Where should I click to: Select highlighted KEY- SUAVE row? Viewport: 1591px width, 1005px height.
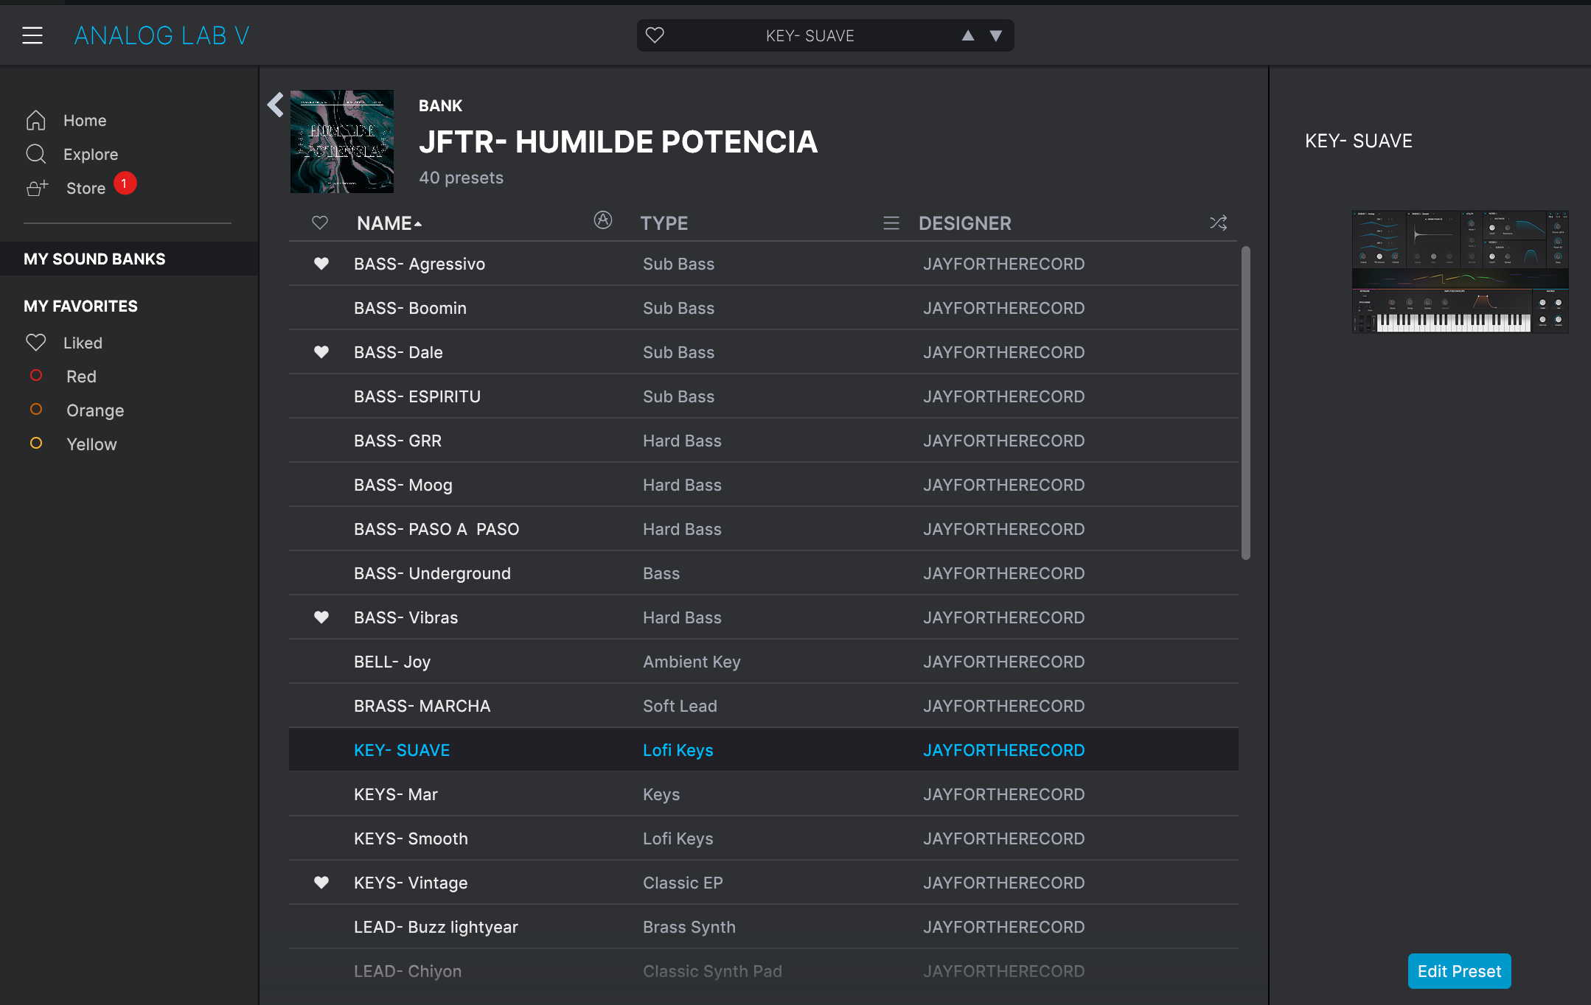(x=764, y=750)
